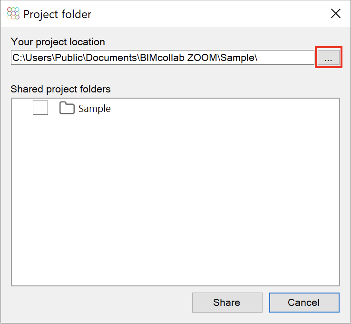The height and width of the screenshot is (324, 351).
Task: Click empty area of shared folders list
Action: tap(175, 197)
